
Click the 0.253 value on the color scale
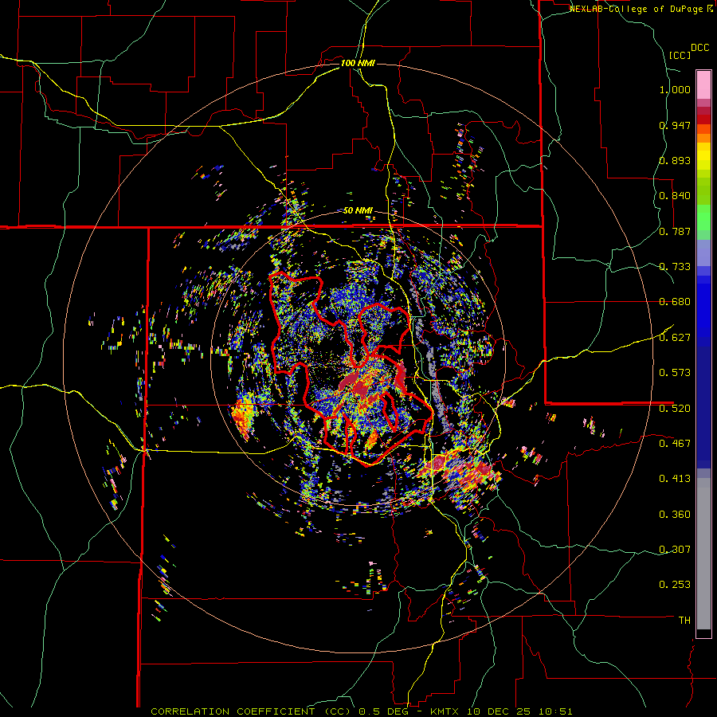tap(675, 585)
